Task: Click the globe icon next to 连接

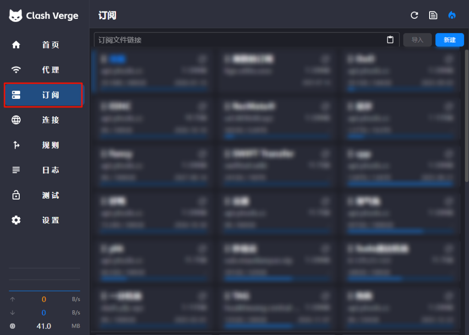Action: click(16, 120)
